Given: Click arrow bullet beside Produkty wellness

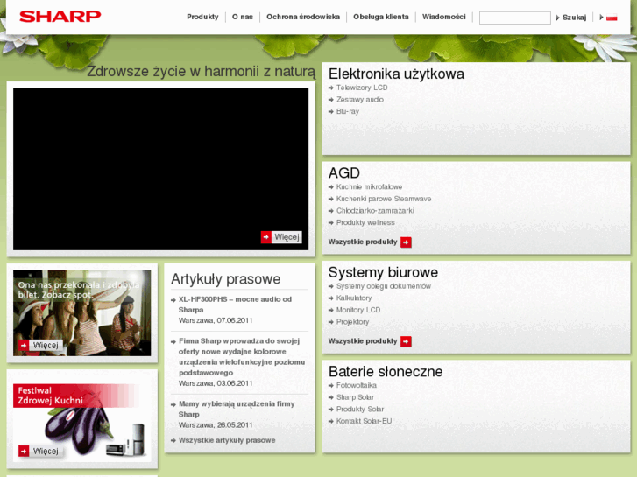Looking at the screenshot, I should 331,223.
